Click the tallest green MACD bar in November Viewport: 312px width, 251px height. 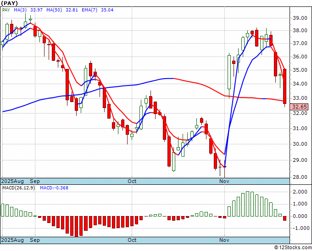247,204
